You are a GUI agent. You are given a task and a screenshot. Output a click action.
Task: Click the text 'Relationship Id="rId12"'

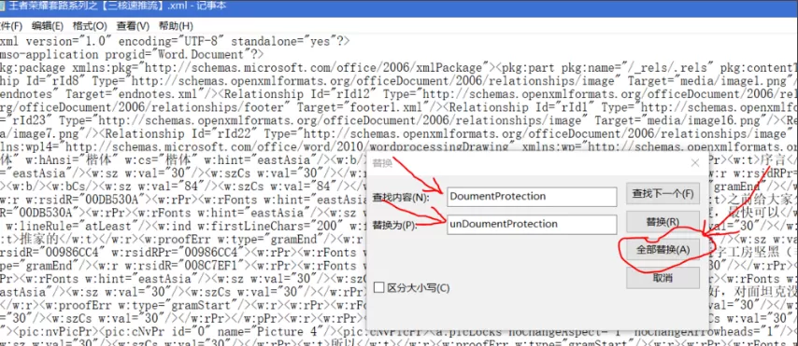299,94
